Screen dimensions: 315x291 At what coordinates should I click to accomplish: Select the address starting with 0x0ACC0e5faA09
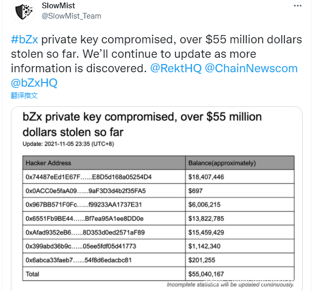86,191
